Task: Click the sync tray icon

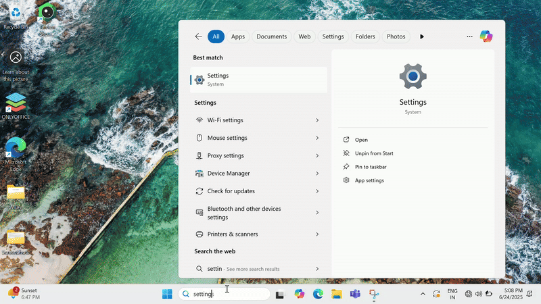Action: (436, 294)
